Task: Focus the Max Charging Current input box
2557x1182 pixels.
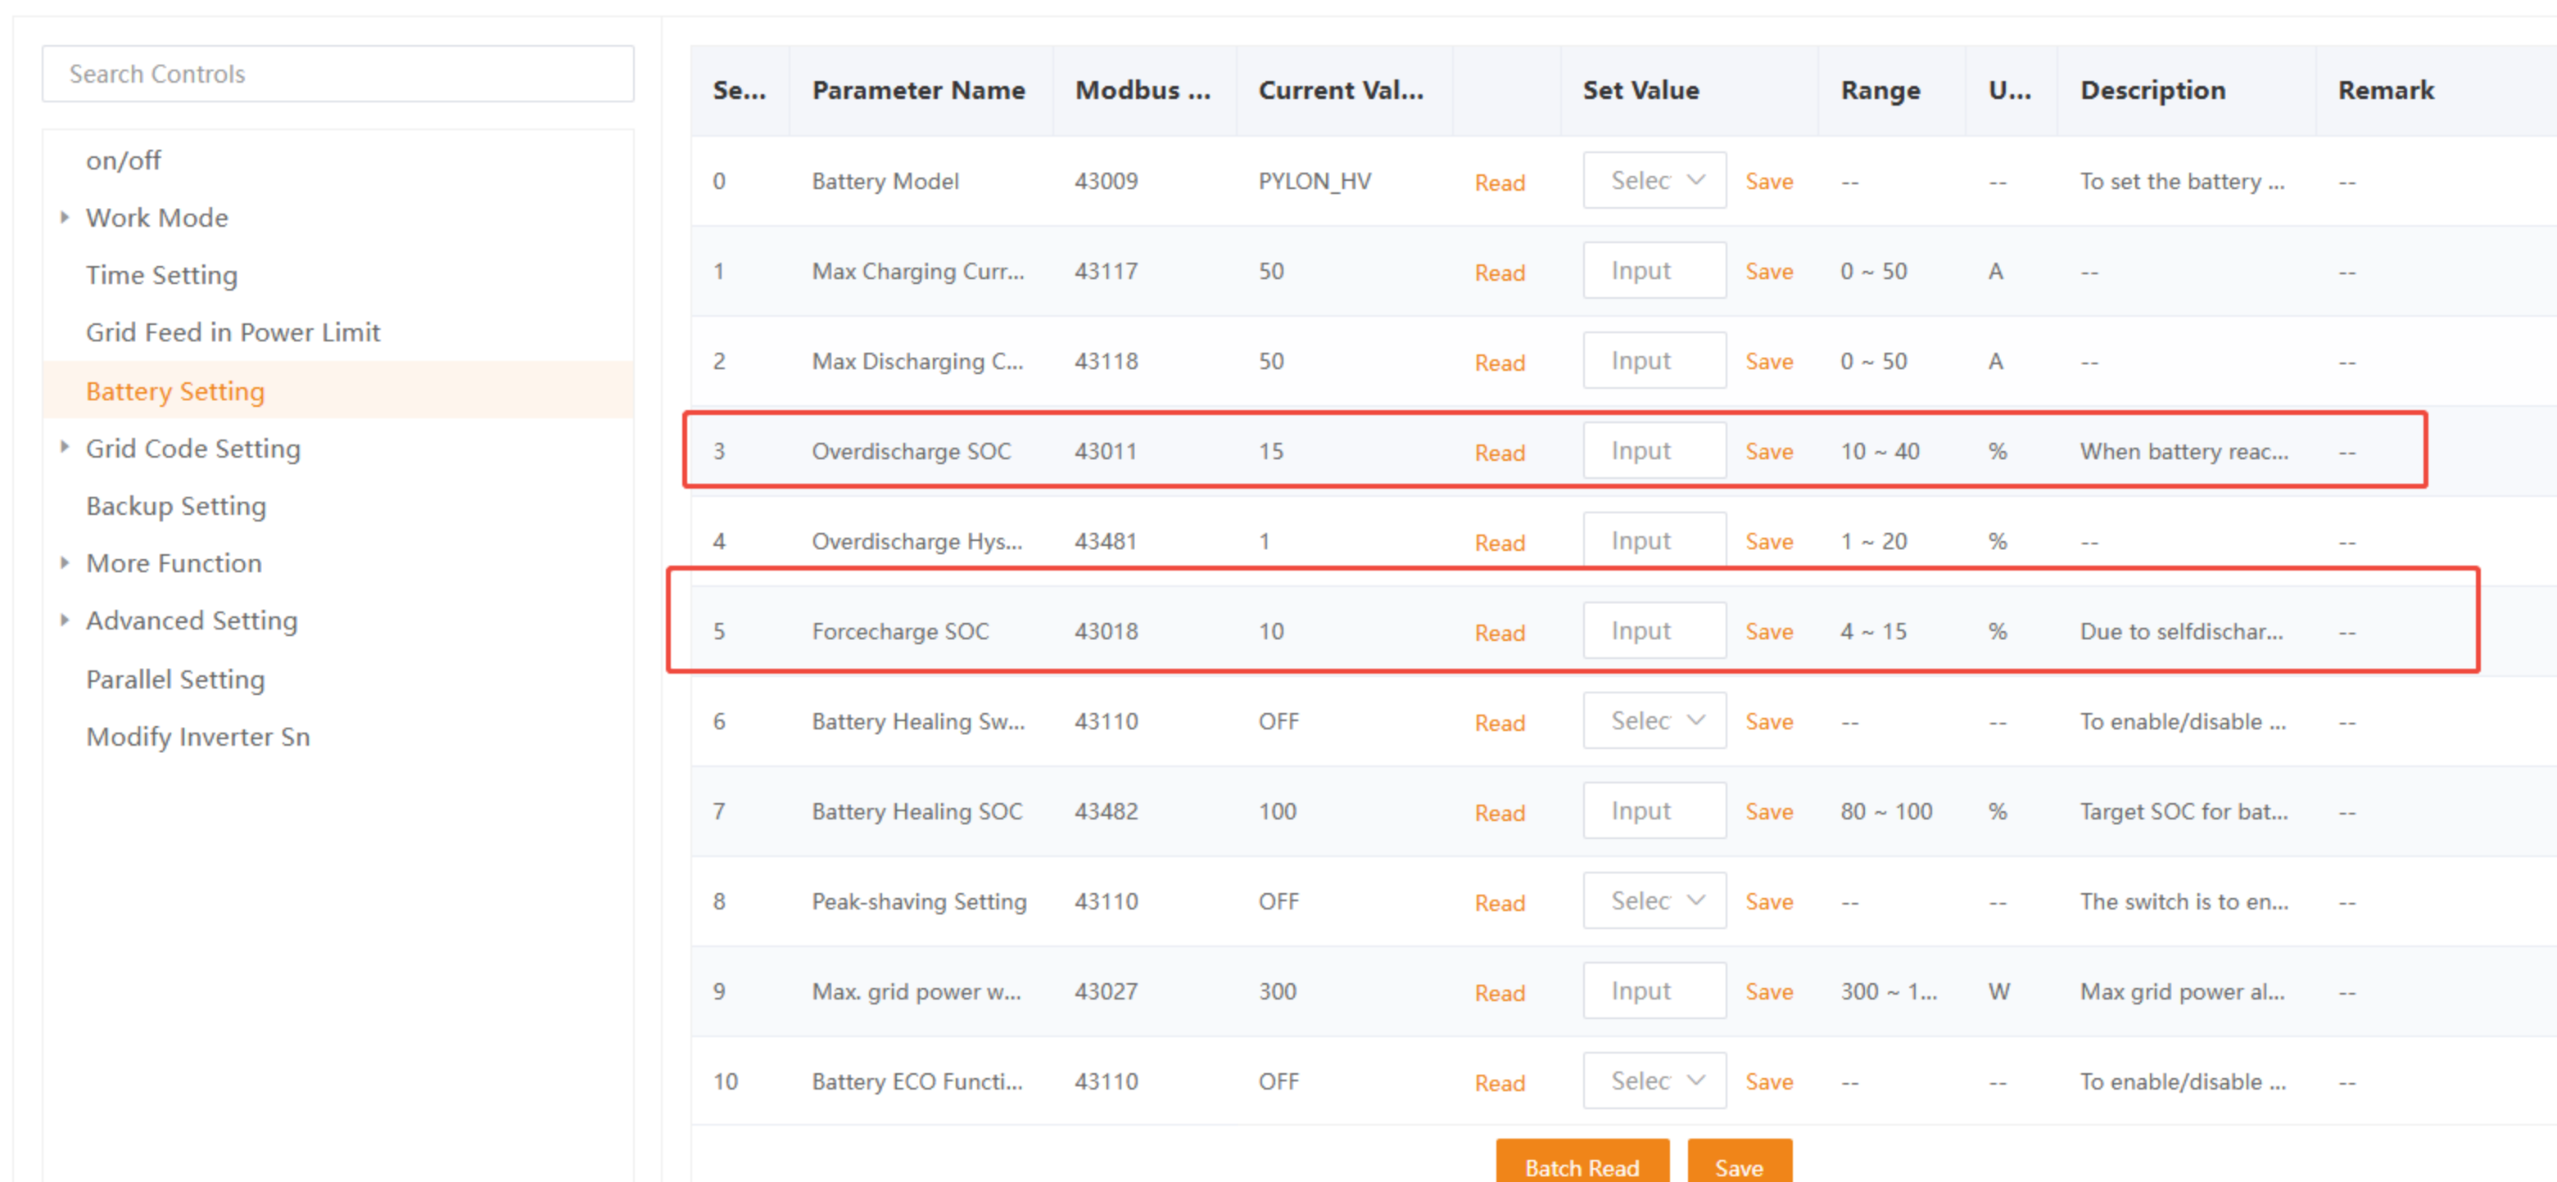Action: click(1654, 271)
